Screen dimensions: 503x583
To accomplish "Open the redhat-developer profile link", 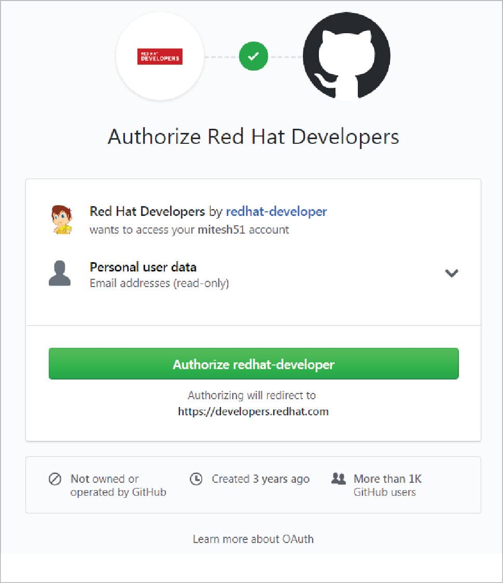I will click(276, 211).
